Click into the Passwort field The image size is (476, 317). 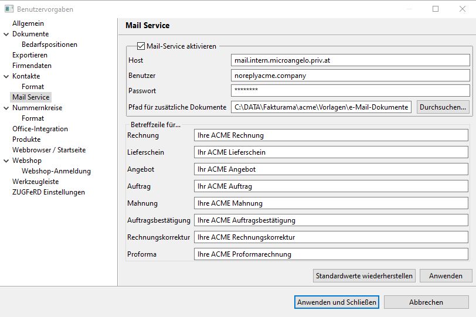(x=351, y=90)
